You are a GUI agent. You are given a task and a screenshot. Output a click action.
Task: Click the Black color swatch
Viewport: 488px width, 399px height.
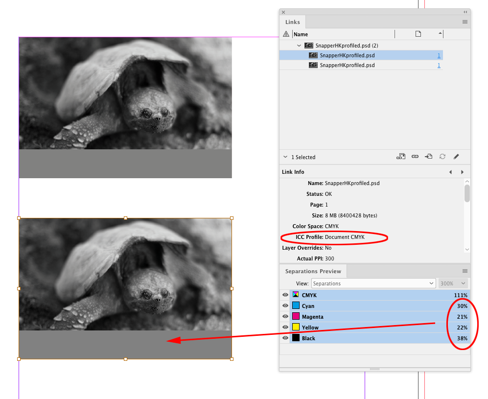[296, 337]
